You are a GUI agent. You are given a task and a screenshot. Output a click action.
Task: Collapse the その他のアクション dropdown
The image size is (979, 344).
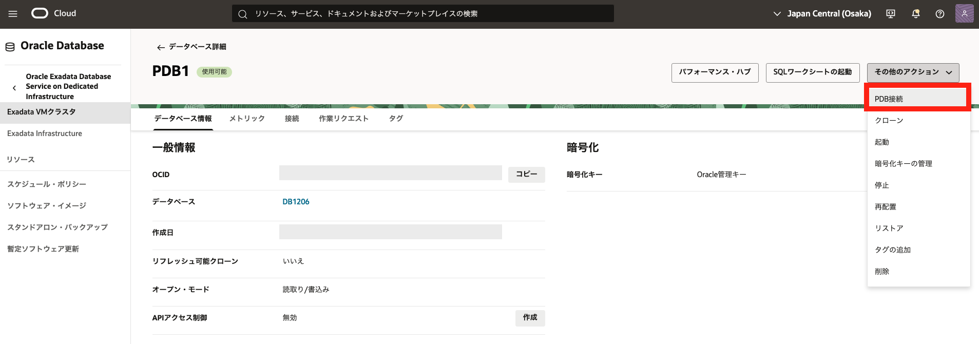(x=913, y=72)
